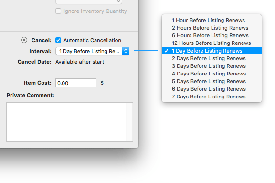Open the Interval popup button arrows
Viewport: 275px width, 183px height.
[x=126, y=51]
